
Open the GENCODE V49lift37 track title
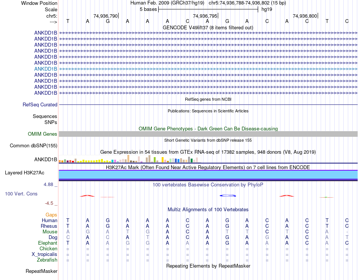[208, 27]
